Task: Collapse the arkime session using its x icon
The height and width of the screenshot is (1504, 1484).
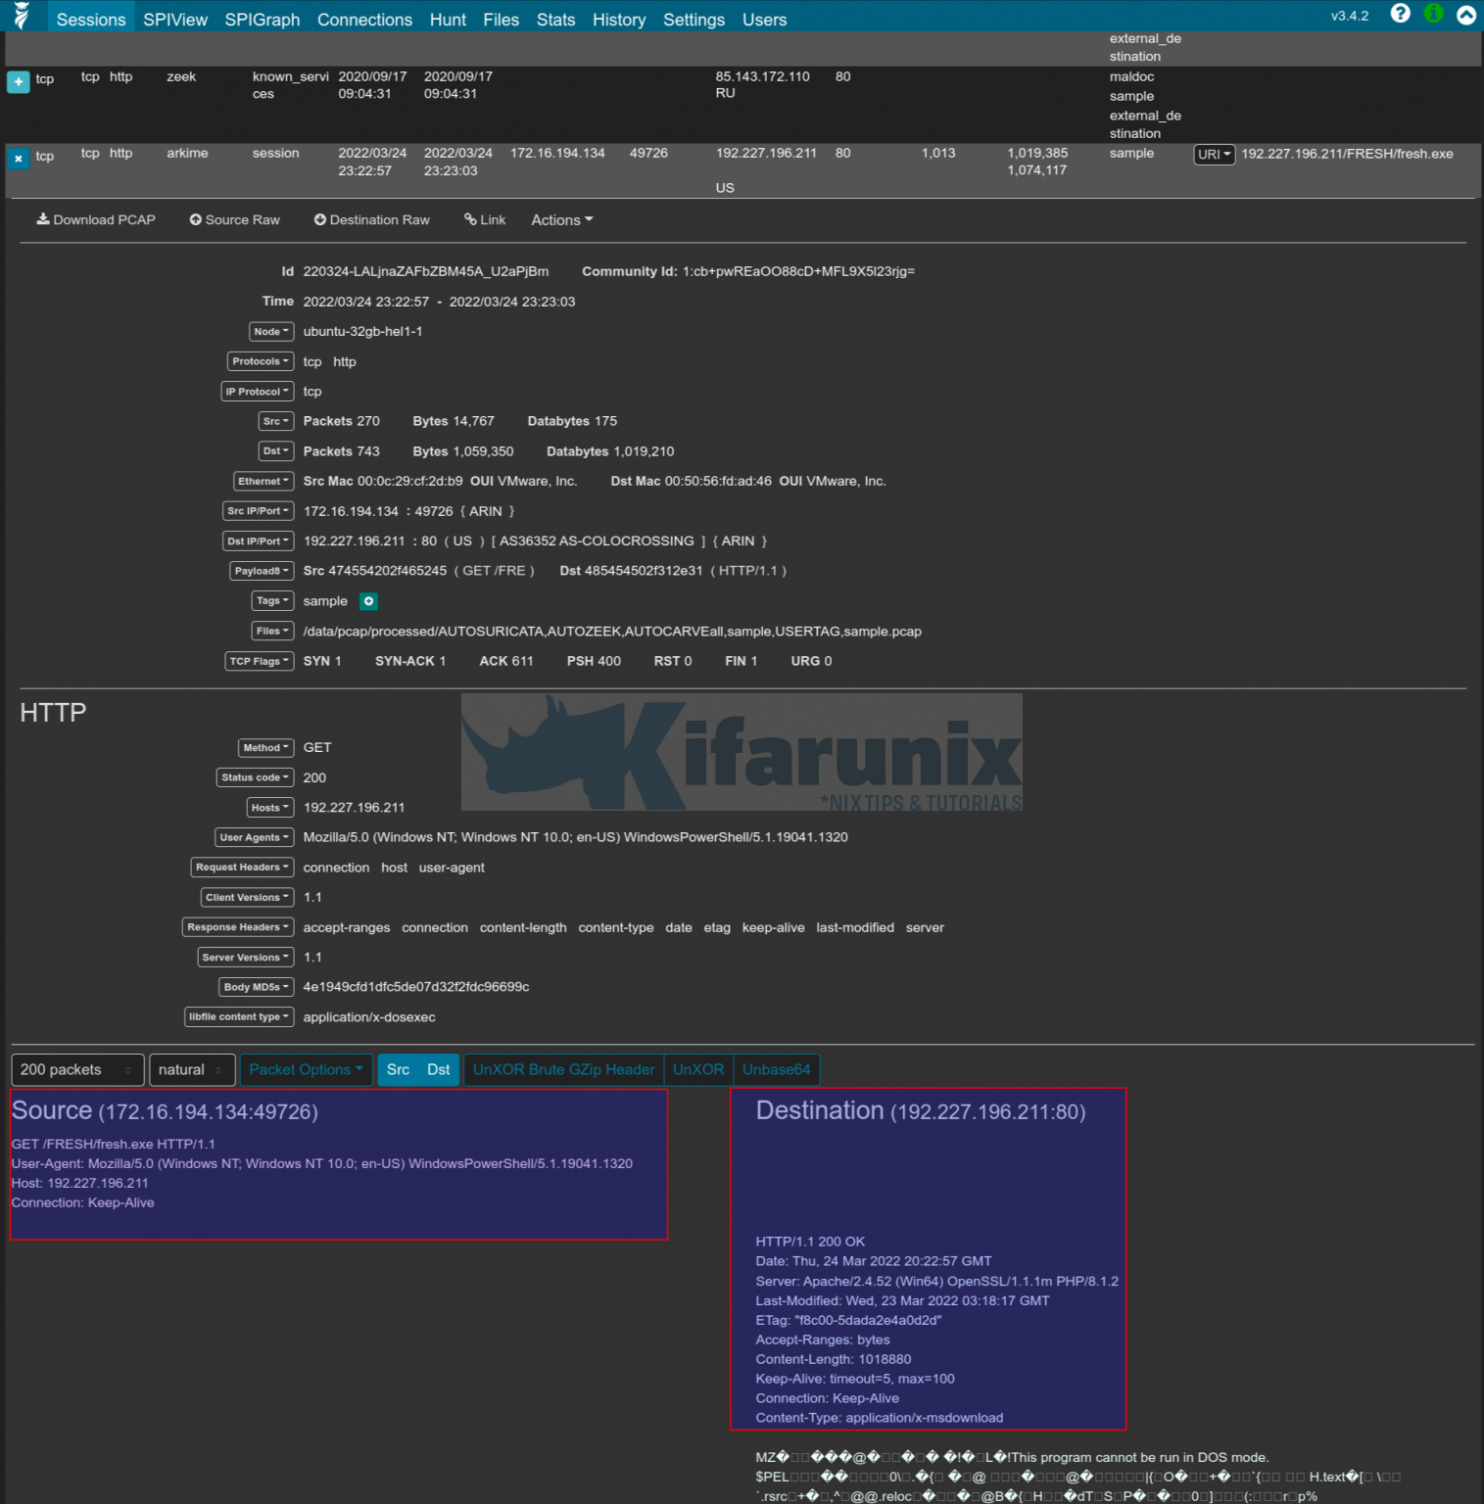Action: (18, 158)
